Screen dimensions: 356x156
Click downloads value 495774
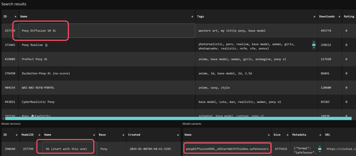[x=326, y=31]
